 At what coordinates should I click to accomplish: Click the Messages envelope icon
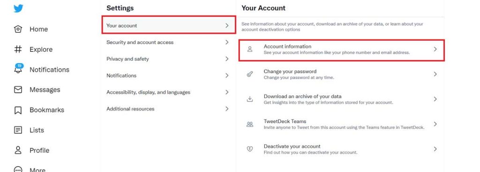point(18,90)
